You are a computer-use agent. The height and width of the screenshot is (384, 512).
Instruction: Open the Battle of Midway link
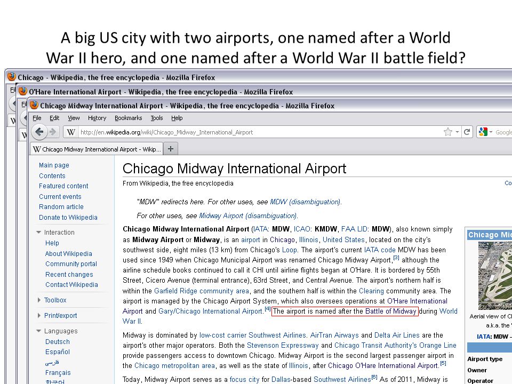coord(390,311)
